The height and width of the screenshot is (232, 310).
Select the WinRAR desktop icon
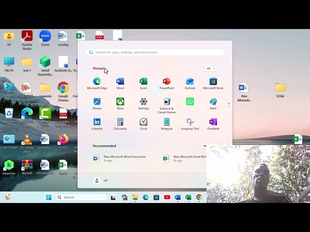[27, 167]
